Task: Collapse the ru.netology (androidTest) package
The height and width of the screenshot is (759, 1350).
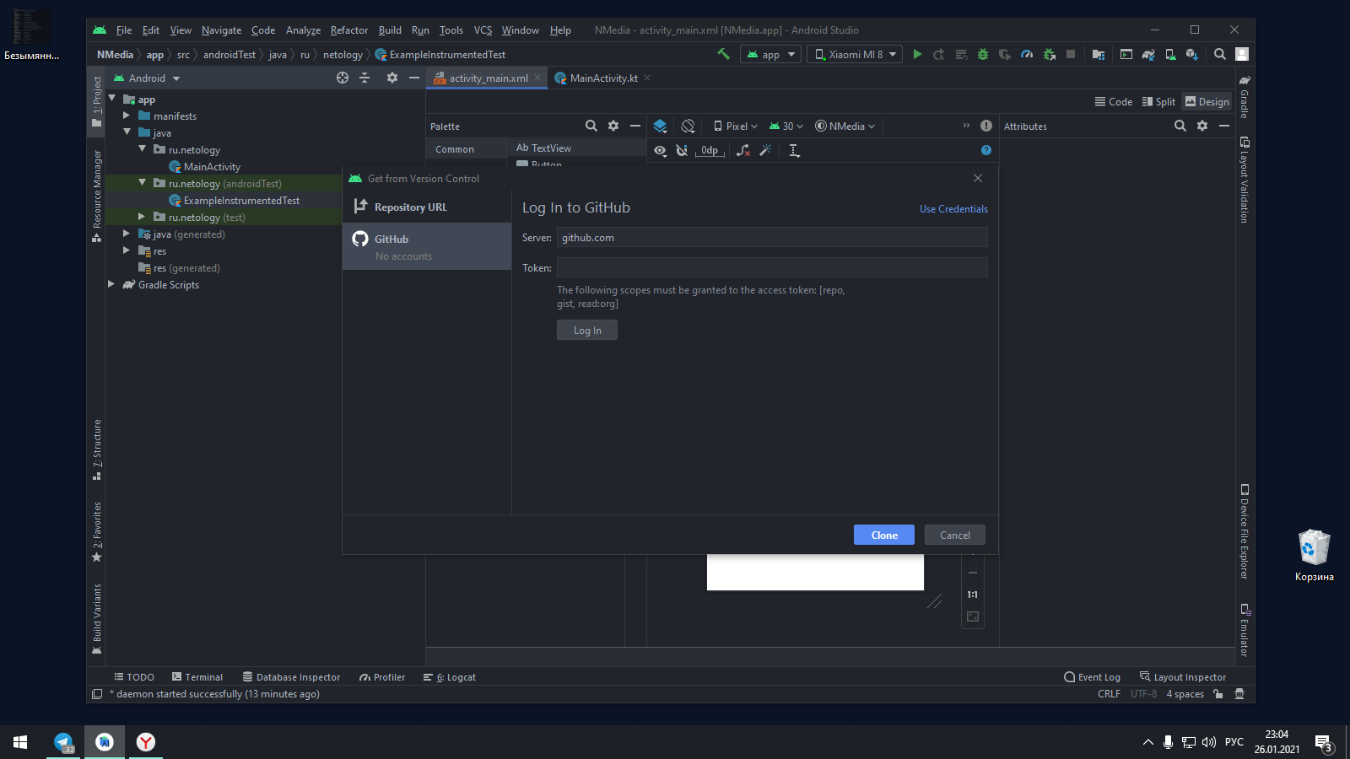Action: 142,183
